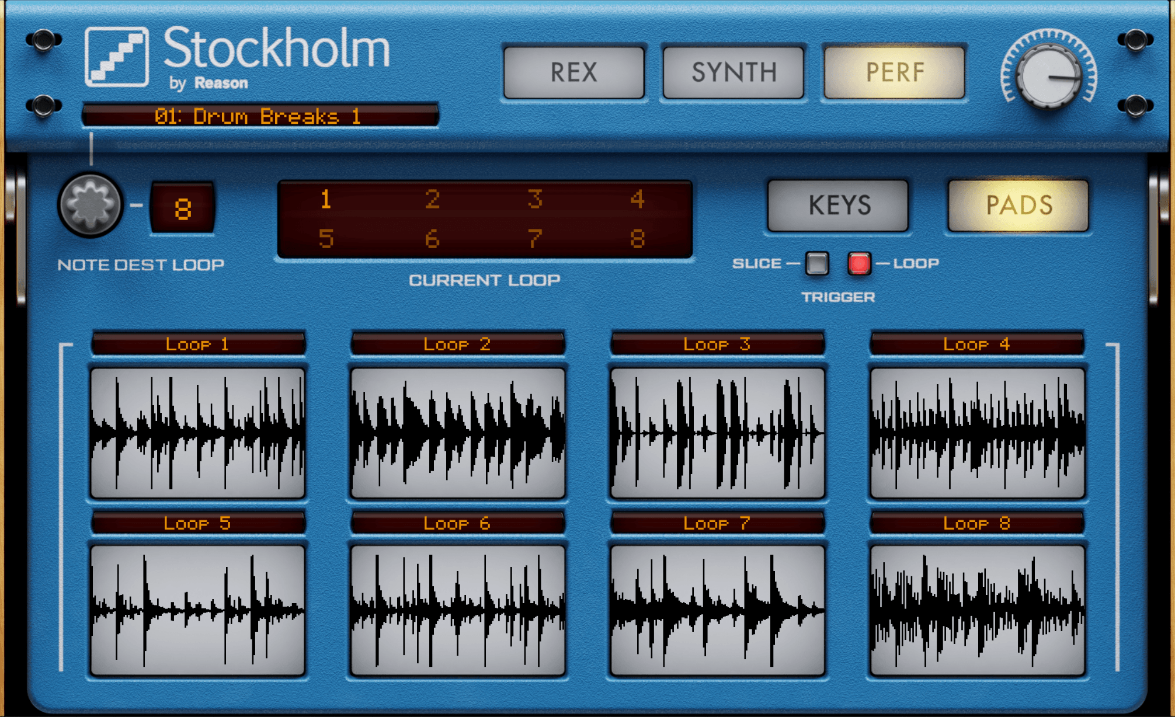Click the master volume knob
Viewport: 1175px width, 717px height.
[x=1048, y=76]
